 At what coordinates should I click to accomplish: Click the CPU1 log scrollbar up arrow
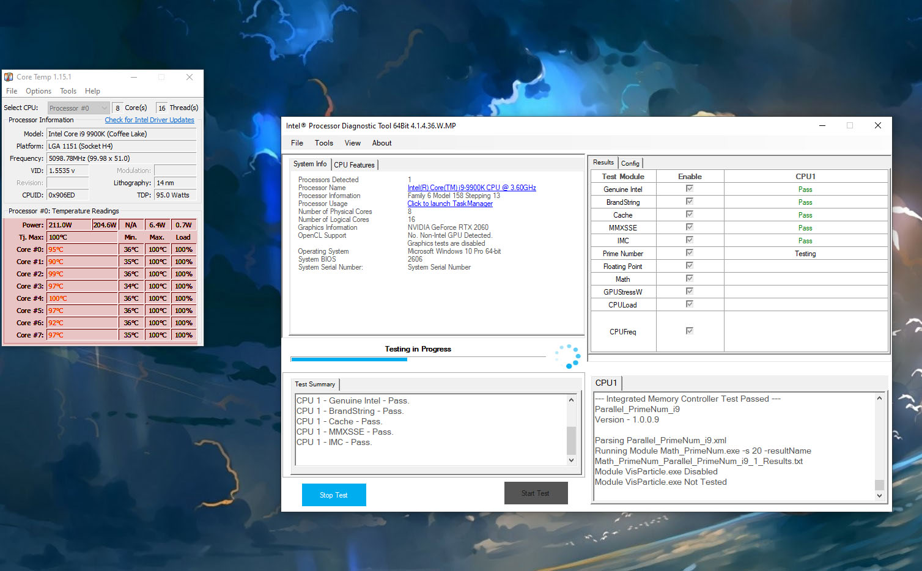[879, 398]
